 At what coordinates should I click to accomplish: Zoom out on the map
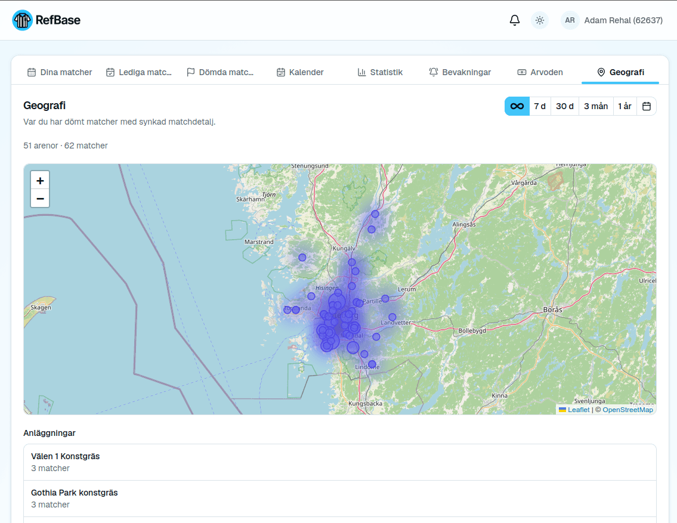(40, 199)
